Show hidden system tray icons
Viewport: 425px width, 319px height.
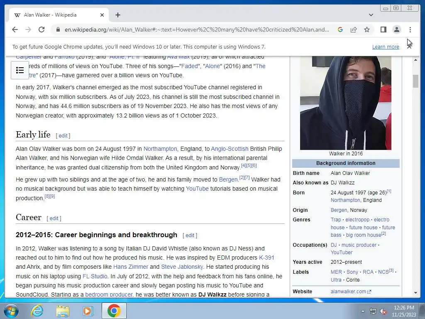coord(363,311)
